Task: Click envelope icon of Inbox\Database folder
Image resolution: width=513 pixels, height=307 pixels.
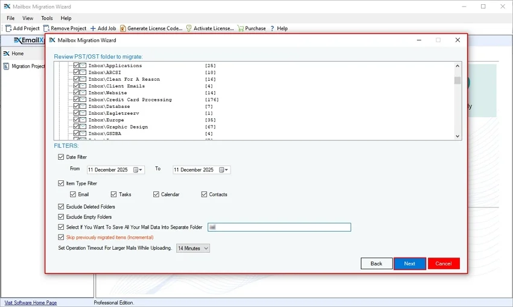Action: coord(83,106)
